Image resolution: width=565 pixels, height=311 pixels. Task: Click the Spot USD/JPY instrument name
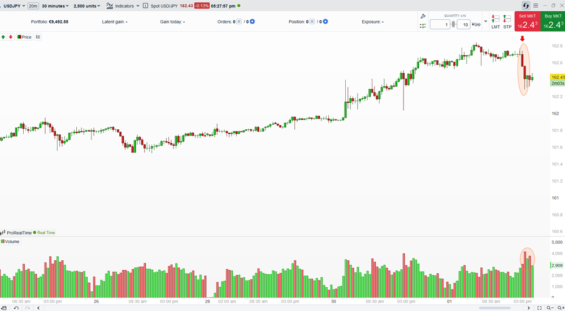[x=164, y=6]
